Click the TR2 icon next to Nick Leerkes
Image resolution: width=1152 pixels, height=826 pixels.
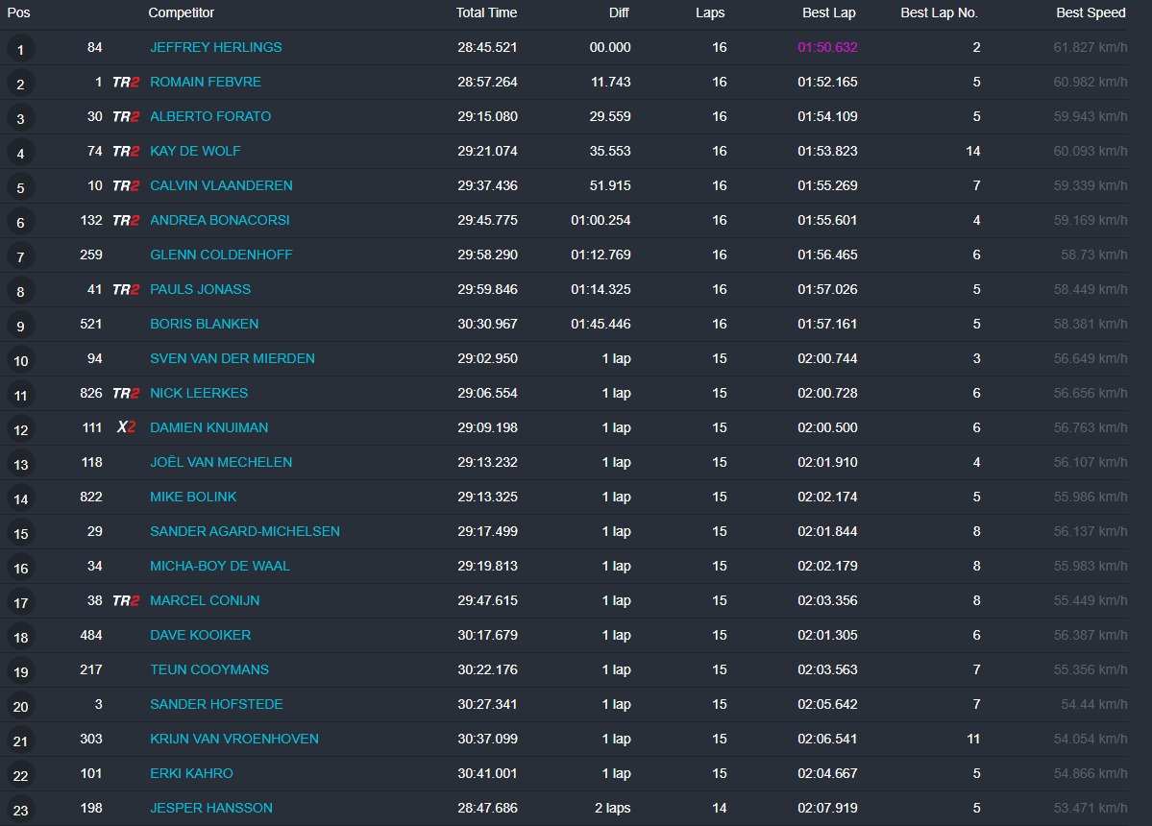[x=126, y=394]
